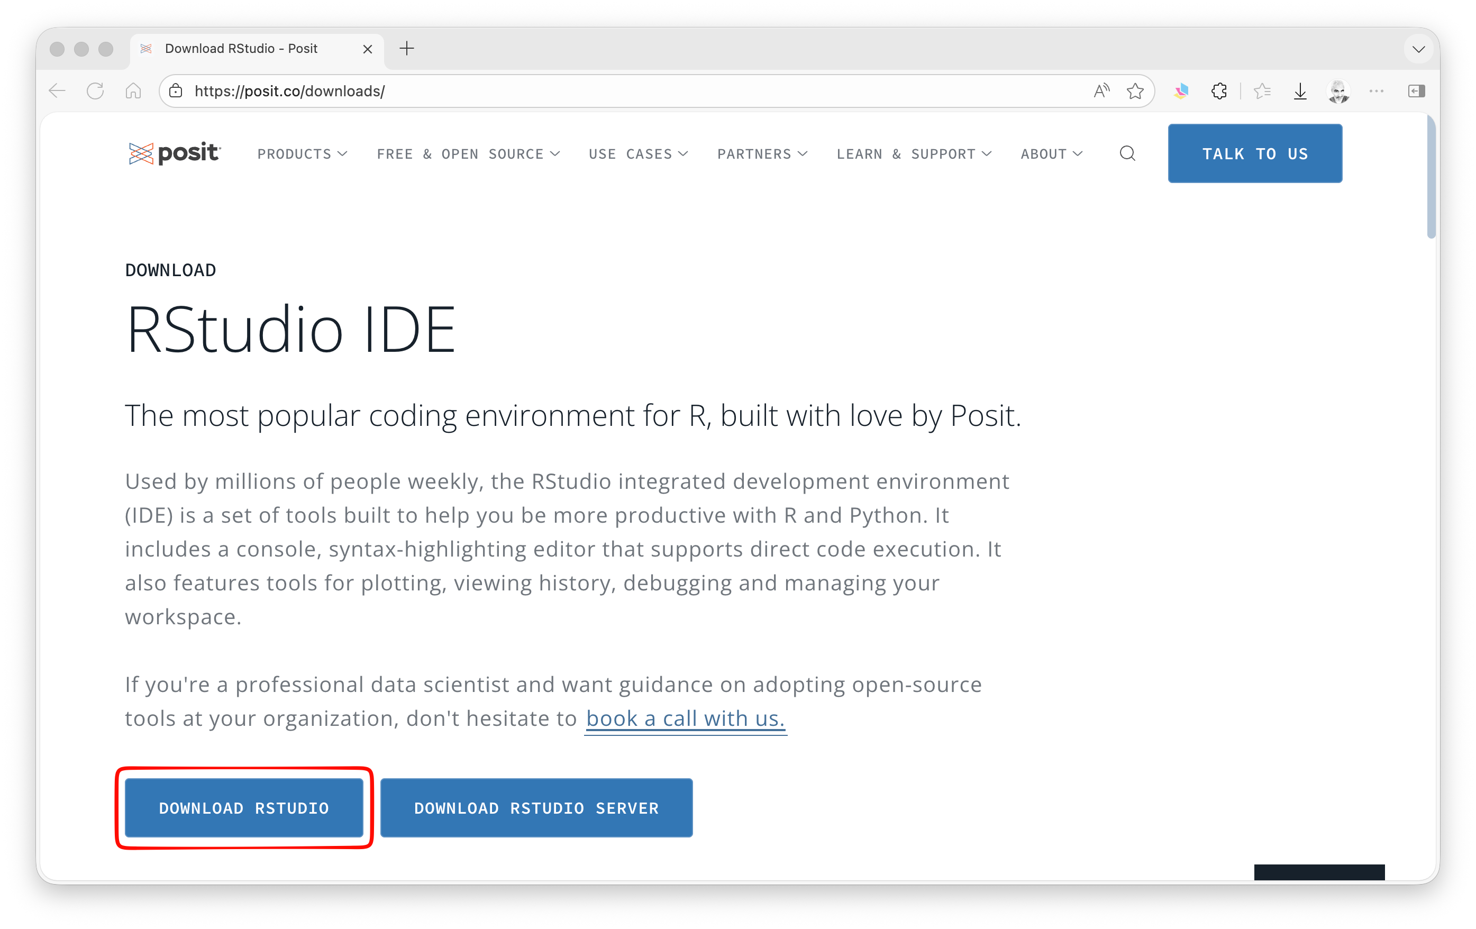Expand the Learn & Support dropdown
1476x929 pixels.
914,154
